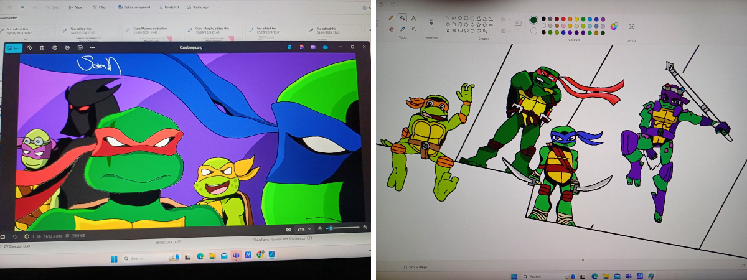This screenshot has width=747, height=280.
Task: Click the favorite heart icon in Photos status bar
Action: [15, 236]
